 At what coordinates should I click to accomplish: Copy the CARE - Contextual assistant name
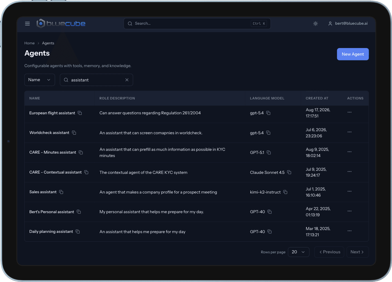click(86, 172)
